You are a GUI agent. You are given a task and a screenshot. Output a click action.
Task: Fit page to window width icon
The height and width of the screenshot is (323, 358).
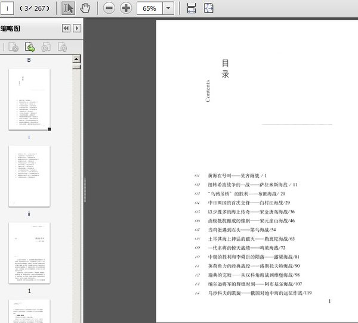coord(192,8)
